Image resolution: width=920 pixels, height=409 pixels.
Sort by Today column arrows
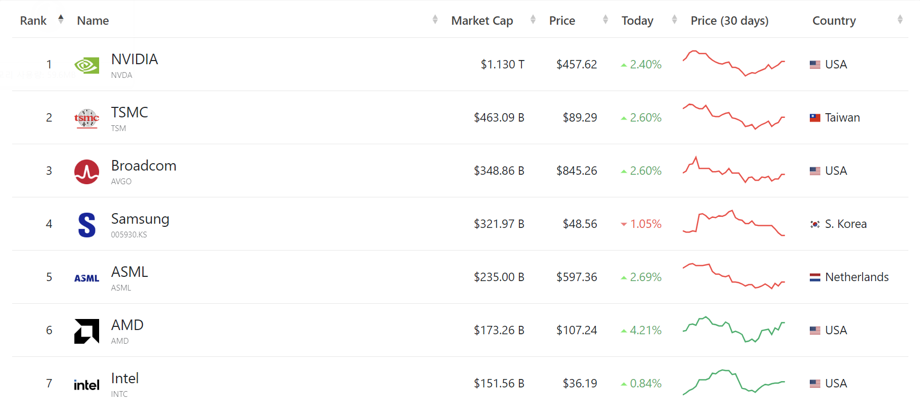(x=674, y=19)
